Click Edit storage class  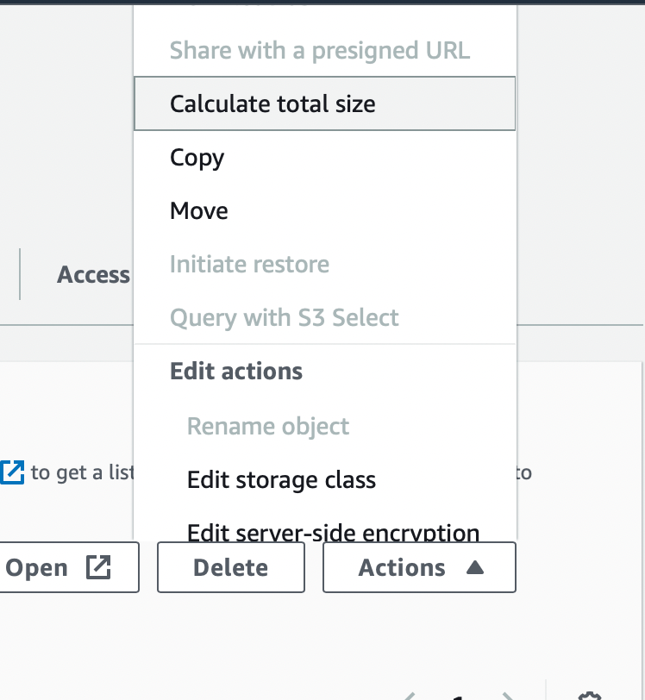point(280,479)
